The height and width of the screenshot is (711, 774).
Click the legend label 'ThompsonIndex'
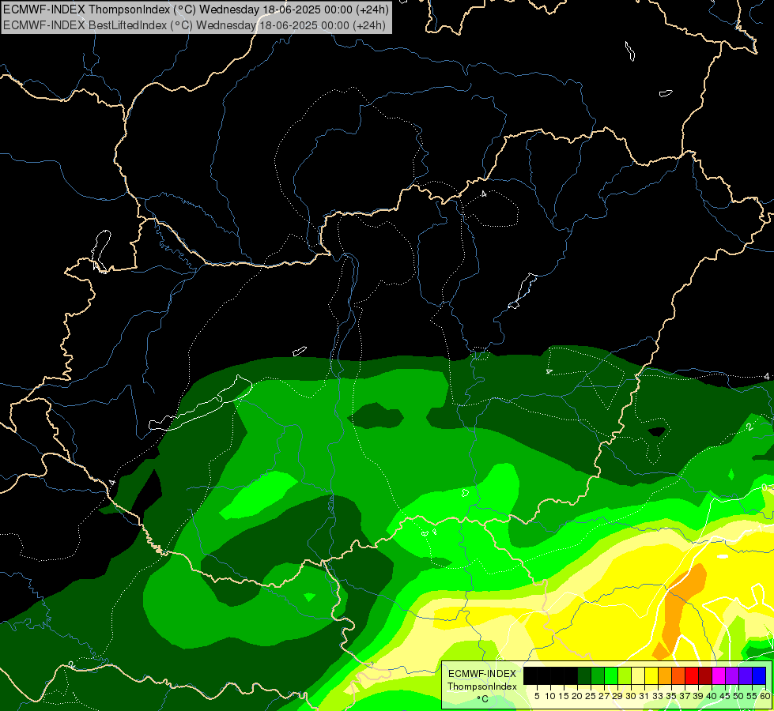[x=482, y=687]
